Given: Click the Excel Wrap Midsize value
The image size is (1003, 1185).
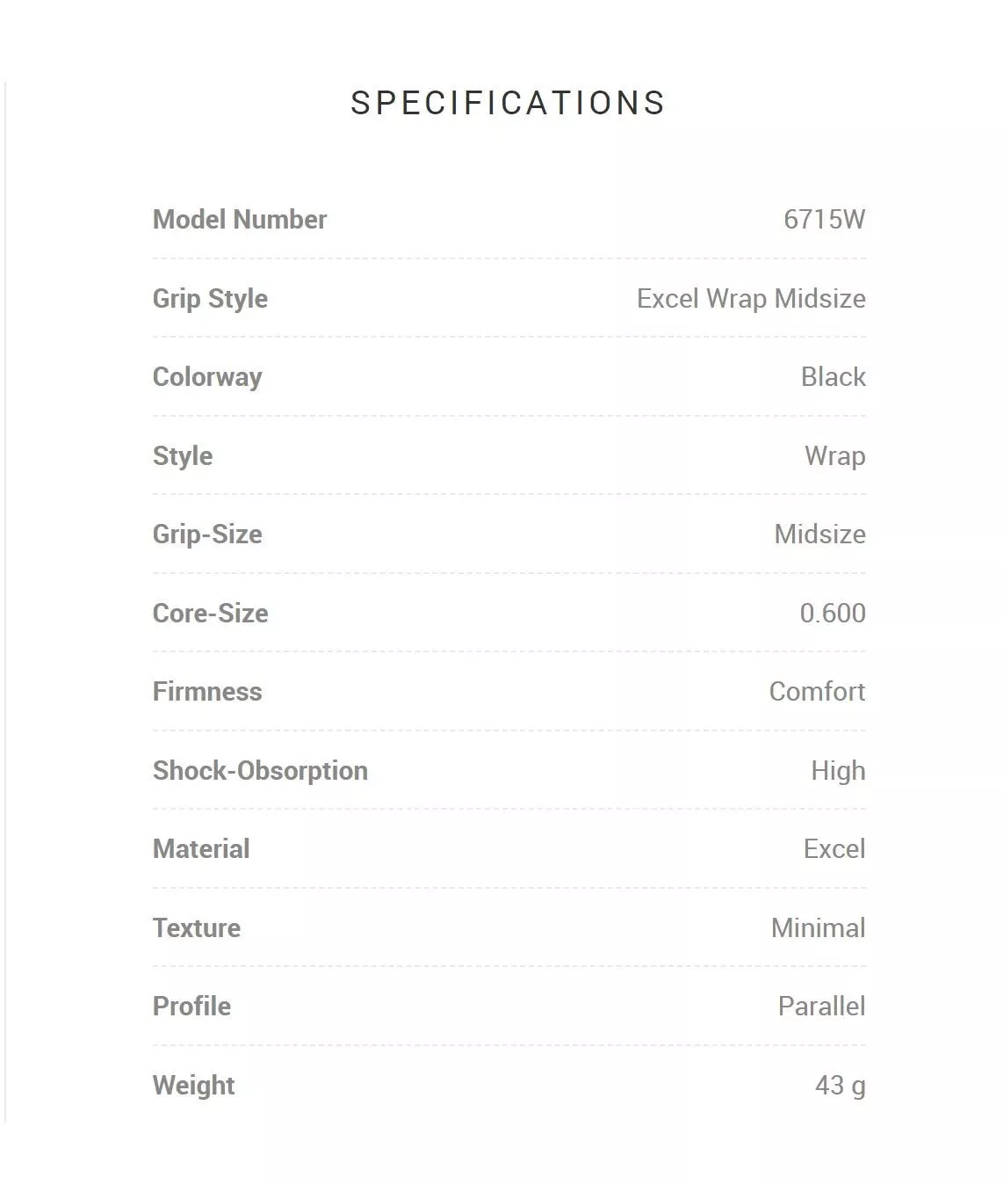Looking at the screenshot, I should tap(751, 298).
